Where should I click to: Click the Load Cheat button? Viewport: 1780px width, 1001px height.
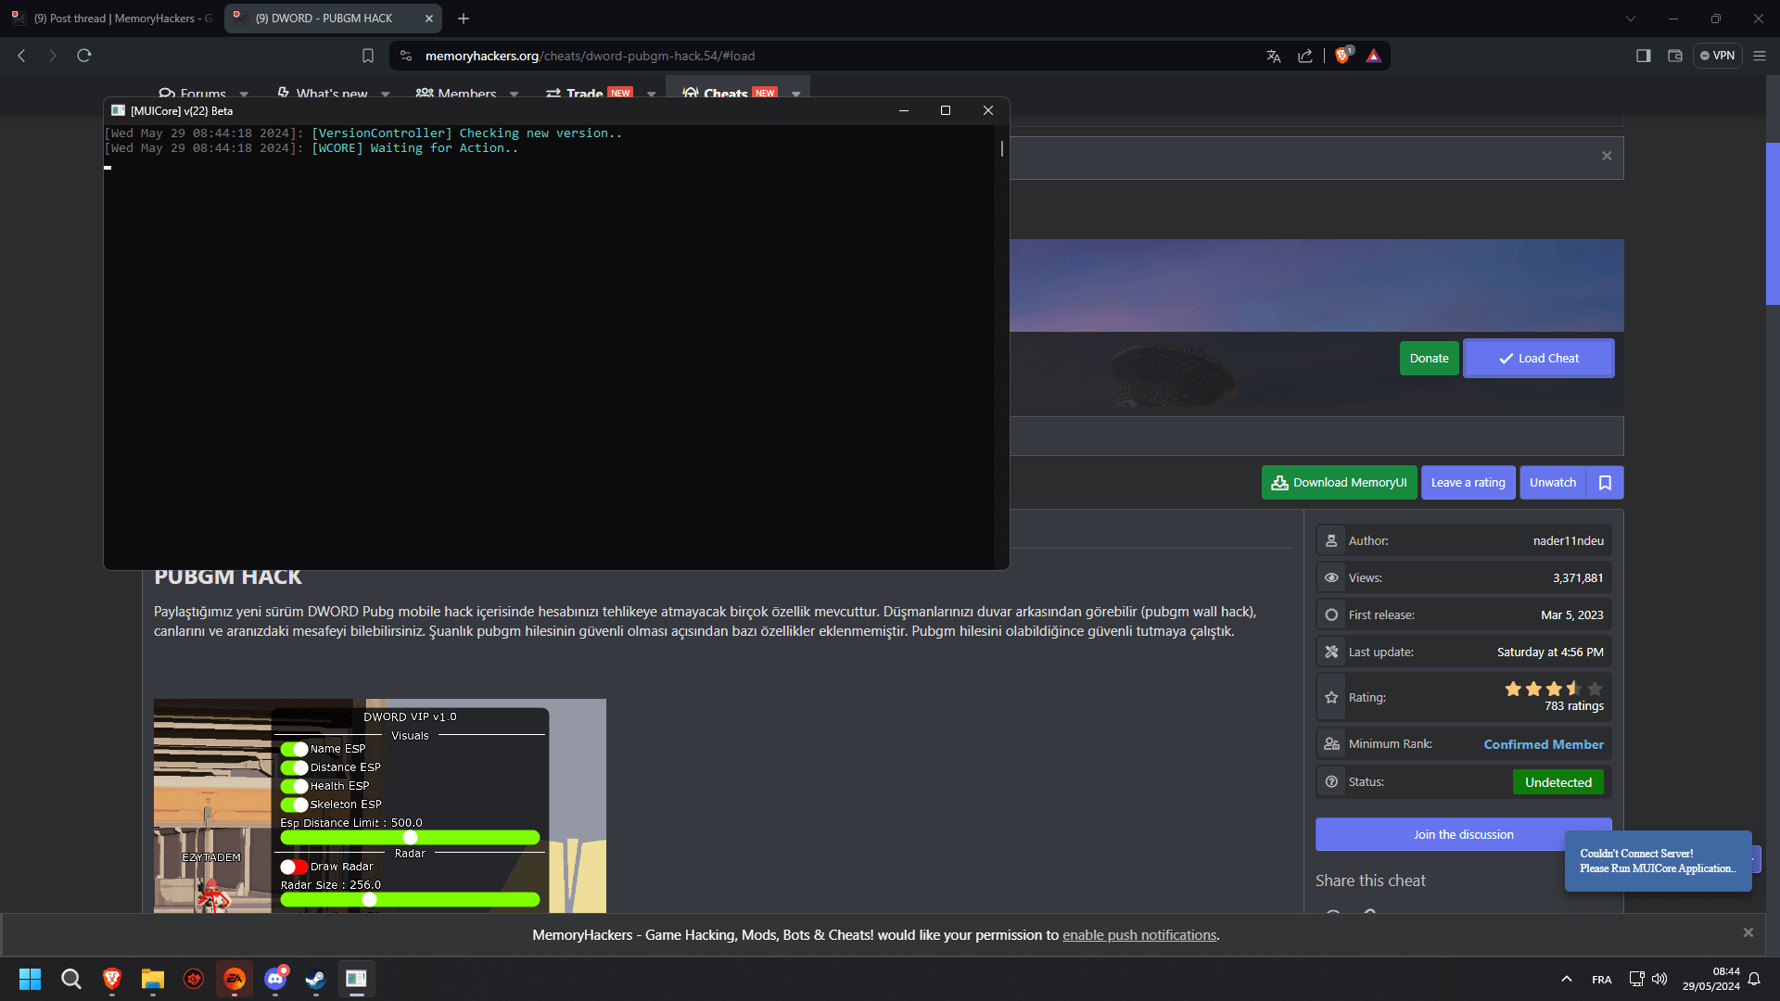tap(1539, 359)
